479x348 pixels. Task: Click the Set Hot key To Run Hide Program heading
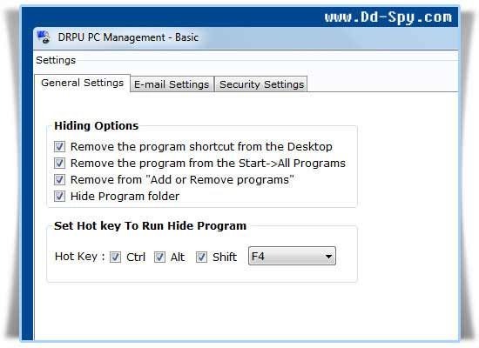[x=150, y=226]
